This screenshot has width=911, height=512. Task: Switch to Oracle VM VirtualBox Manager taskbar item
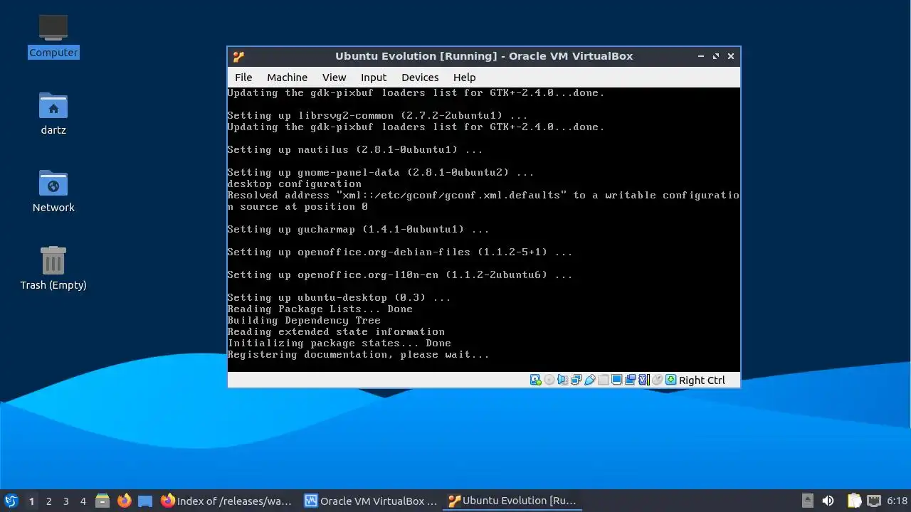pyautogui.click(x=371, y=501)
